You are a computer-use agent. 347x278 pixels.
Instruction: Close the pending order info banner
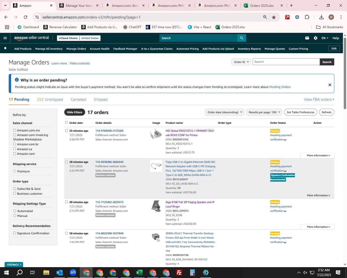(330, 85)
